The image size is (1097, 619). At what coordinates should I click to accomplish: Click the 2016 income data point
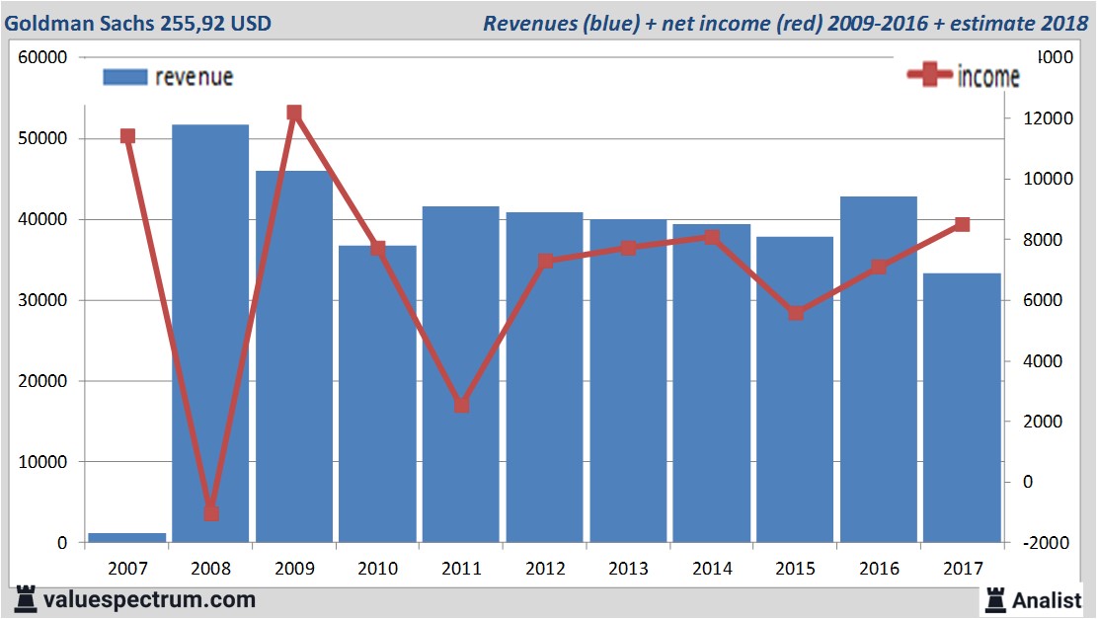pyautogui.click(x=880, y=267)
